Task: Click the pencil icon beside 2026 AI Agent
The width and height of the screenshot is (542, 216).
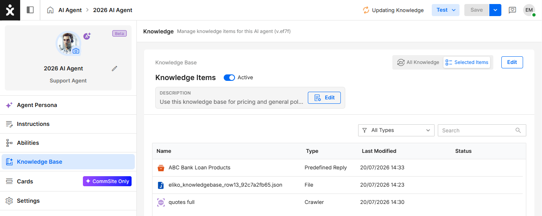Action: click(115, 68)
